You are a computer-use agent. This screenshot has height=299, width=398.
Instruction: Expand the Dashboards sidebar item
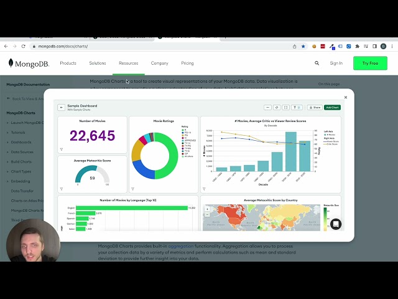point(19,142)
